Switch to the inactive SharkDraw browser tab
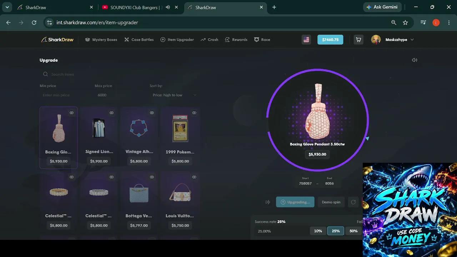Screen dimensions: 457x257 point(54,7)
